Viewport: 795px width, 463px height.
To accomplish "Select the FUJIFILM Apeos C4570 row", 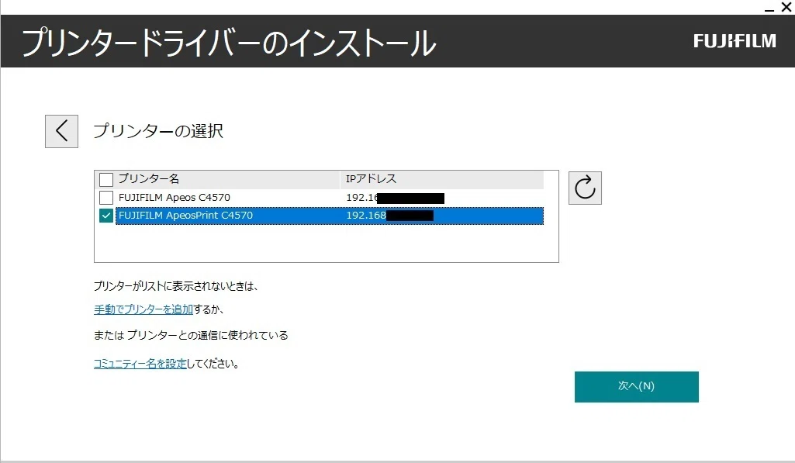I will click(x=329, y=197).
